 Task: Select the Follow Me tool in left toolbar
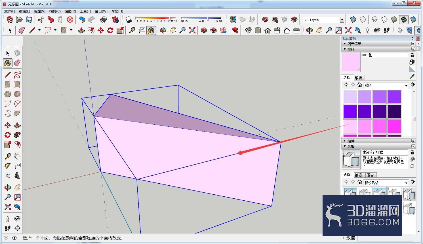point(17,135)
